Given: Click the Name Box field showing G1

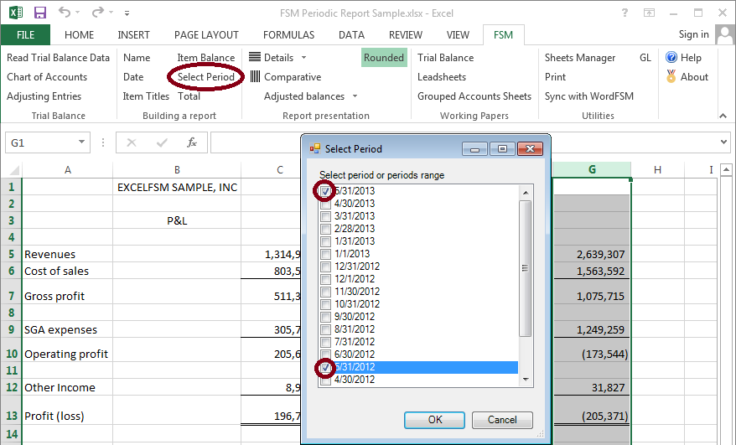Looking at the screenshot, I should (40, 142).
